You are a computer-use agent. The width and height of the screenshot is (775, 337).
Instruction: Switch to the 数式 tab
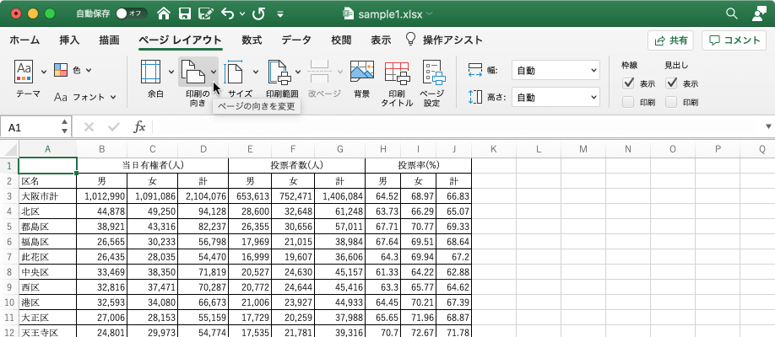(x=252, y=40)
